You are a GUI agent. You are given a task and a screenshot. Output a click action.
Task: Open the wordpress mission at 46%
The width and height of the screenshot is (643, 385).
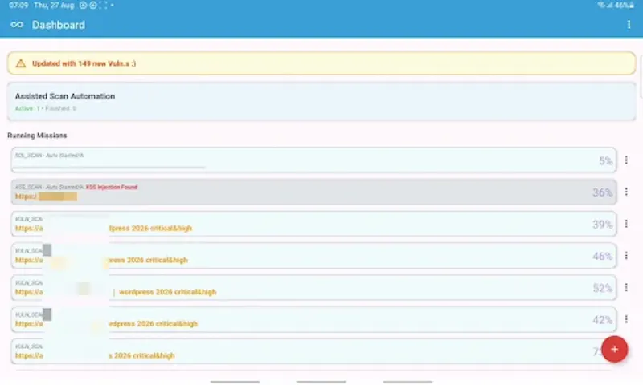(x=313, y=256)
